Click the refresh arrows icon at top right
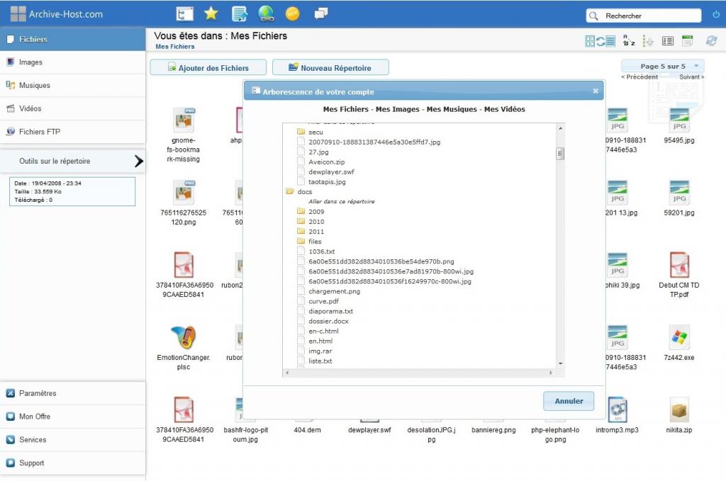 711,41
